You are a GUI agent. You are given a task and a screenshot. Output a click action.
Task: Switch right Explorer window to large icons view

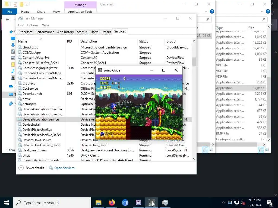267,150
